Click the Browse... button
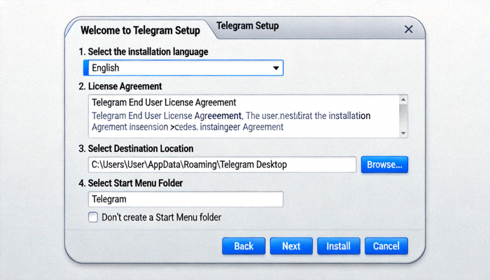The image size is (490, 280). (x=384, y=164)
